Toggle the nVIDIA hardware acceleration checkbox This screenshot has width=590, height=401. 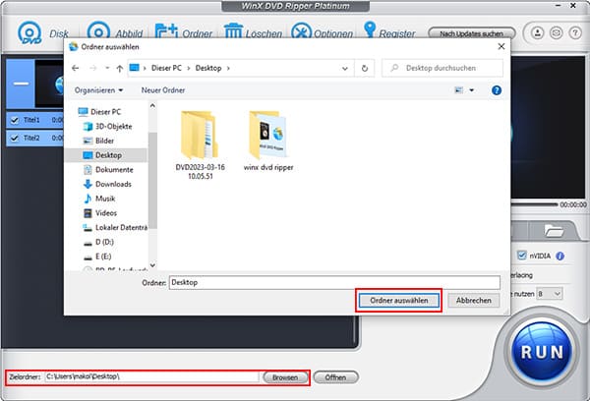pyautogui.click(x=521, y=256)
